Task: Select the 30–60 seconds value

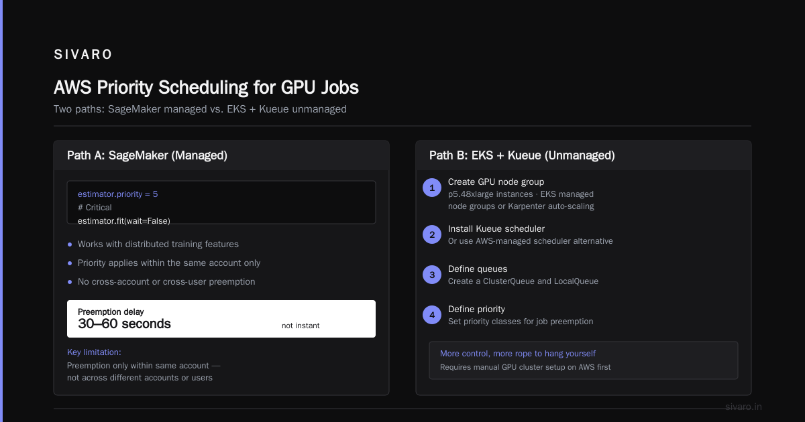Action: point(124,324)
